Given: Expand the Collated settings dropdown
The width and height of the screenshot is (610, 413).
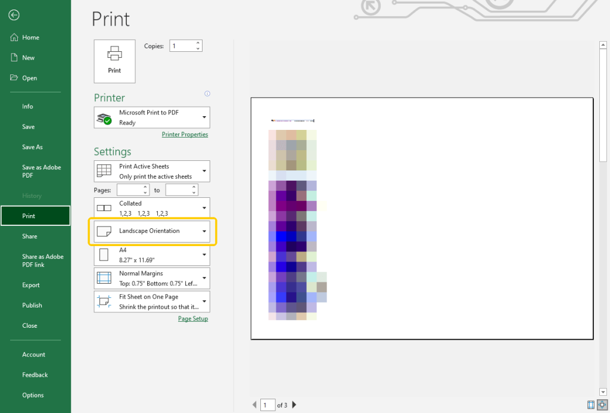Looking at the screenshot, I should coord(204,207).
